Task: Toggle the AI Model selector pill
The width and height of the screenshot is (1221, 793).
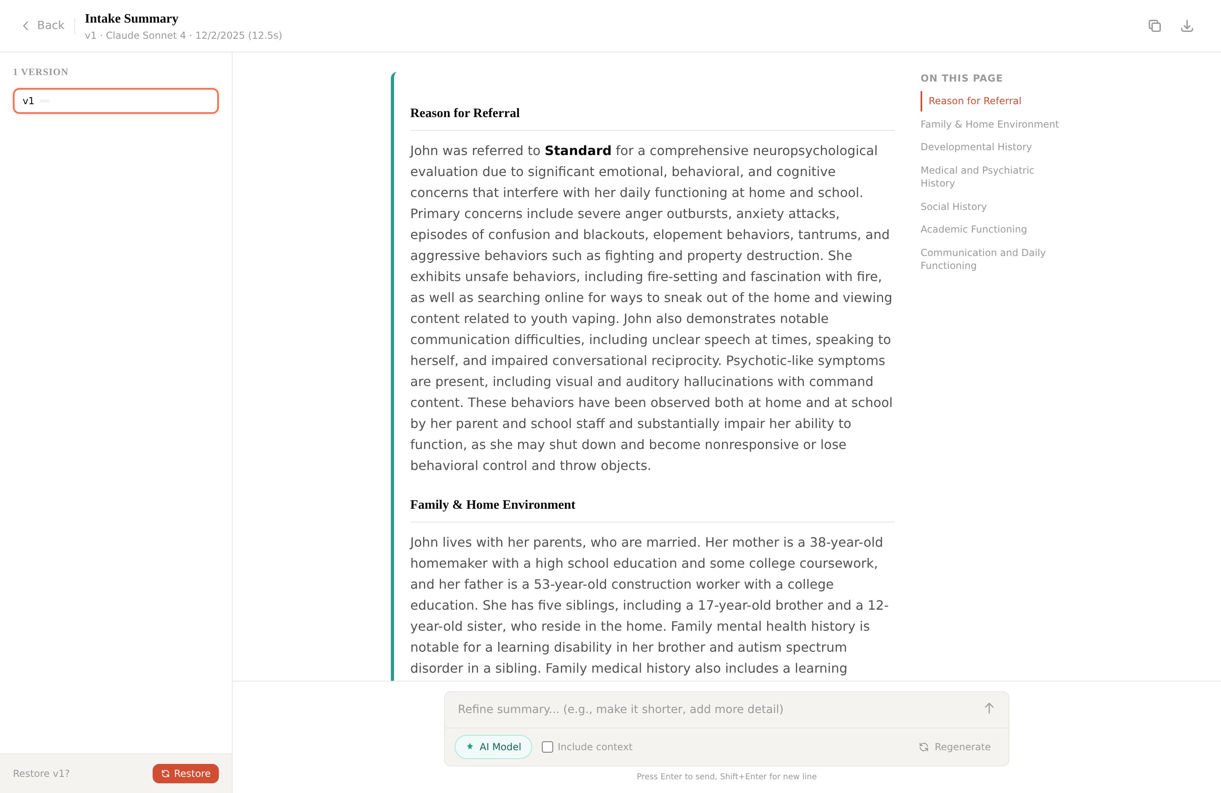Action: [493, 747]
